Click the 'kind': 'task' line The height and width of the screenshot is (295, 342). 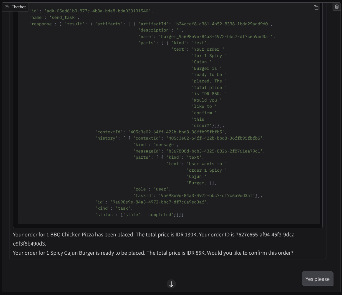click(114, 208)
